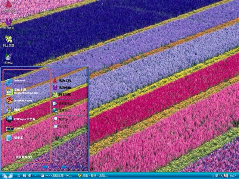Click the third quick launch icon beside the globe
This screenshot has width=239, height=179.
pos(30,176)
